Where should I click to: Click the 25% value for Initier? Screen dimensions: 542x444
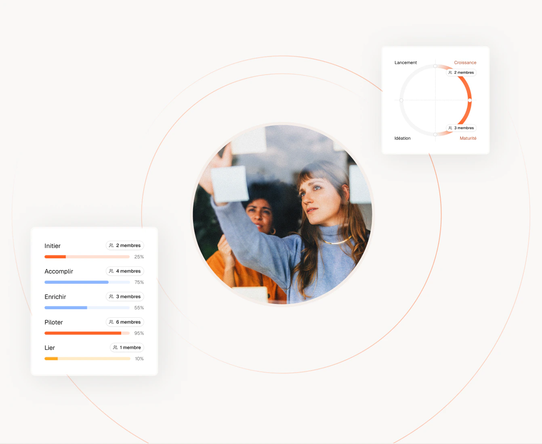coord(139,257)
